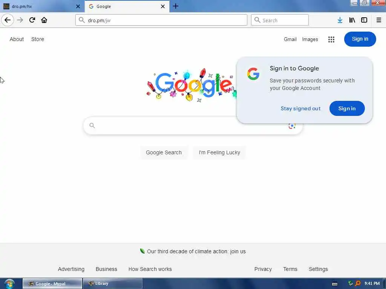Click the forward navigation arrow
Image resolution: width=386 pixels, height=289 pixels.
coord(20,20)
